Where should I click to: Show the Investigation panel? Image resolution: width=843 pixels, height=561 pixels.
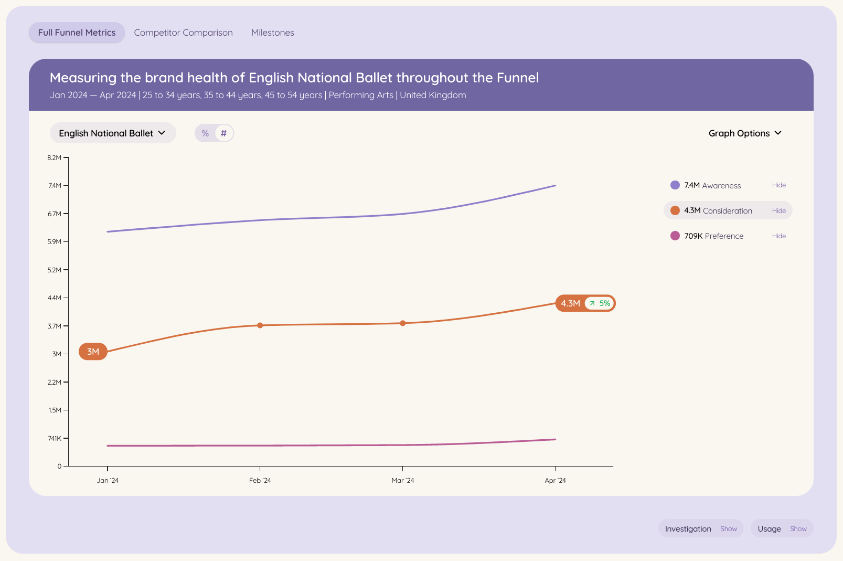(x=728, y=529)
